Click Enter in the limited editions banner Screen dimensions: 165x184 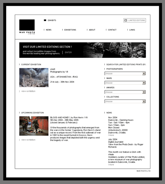tap(68, 52)
